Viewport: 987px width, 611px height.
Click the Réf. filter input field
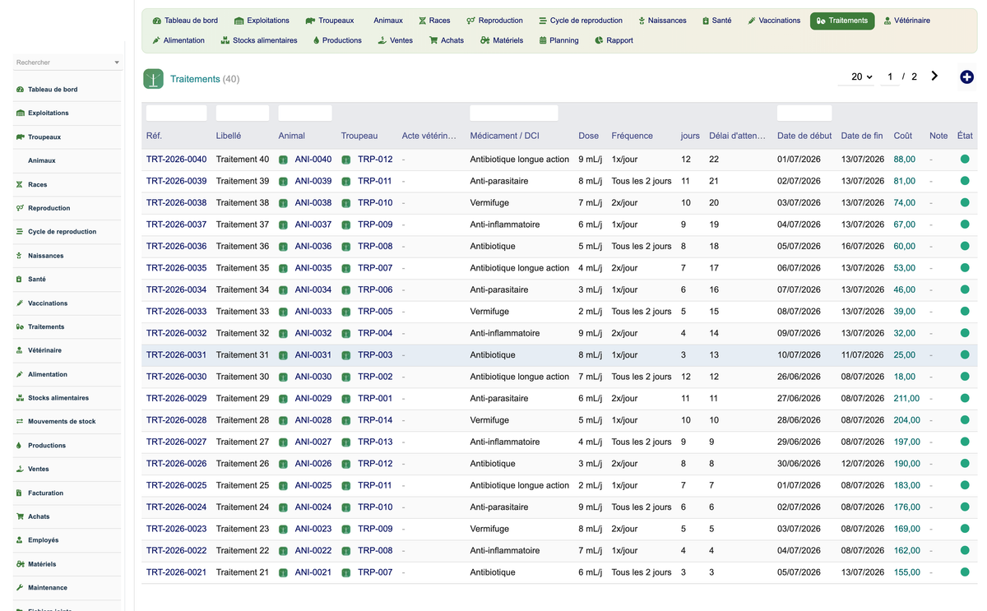177,113
